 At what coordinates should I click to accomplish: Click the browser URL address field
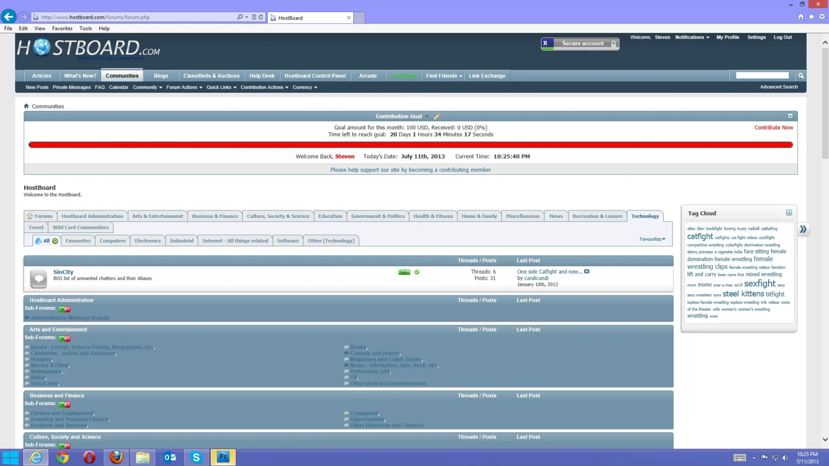coord(137,17)
